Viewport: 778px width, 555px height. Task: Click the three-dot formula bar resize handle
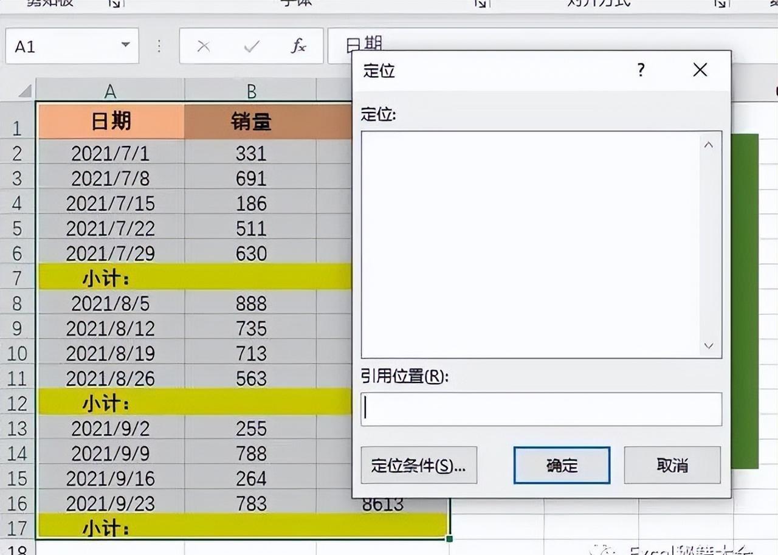tap(159, 46)
